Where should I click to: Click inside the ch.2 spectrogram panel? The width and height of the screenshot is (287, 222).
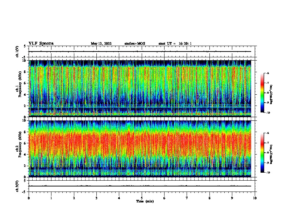pos(140,149)
